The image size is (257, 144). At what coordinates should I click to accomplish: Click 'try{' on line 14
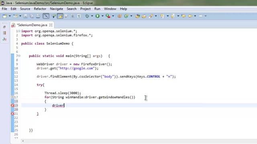(x=41, y=85)
